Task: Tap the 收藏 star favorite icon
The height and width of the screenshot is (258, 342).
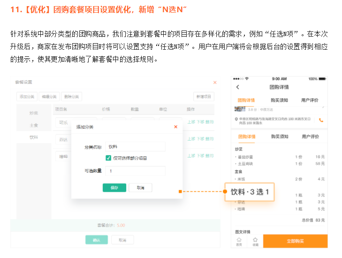Action: click(x=255, y=241)
